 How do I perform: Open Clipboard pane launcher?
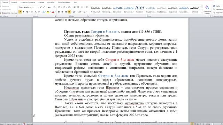coord(16,16)
